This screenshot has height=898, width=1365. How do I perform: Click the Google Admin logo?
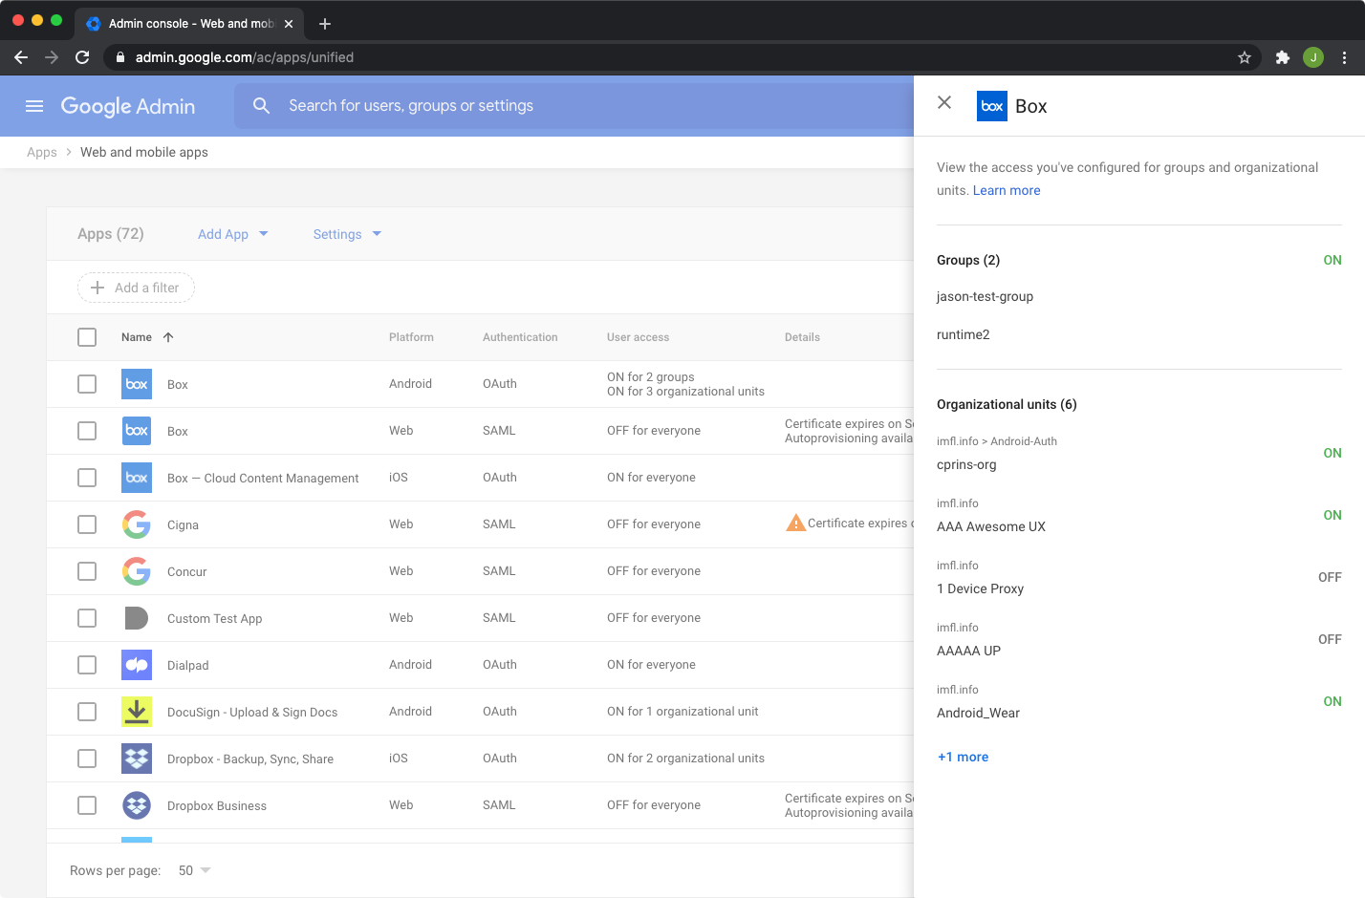tap(128, 106)
